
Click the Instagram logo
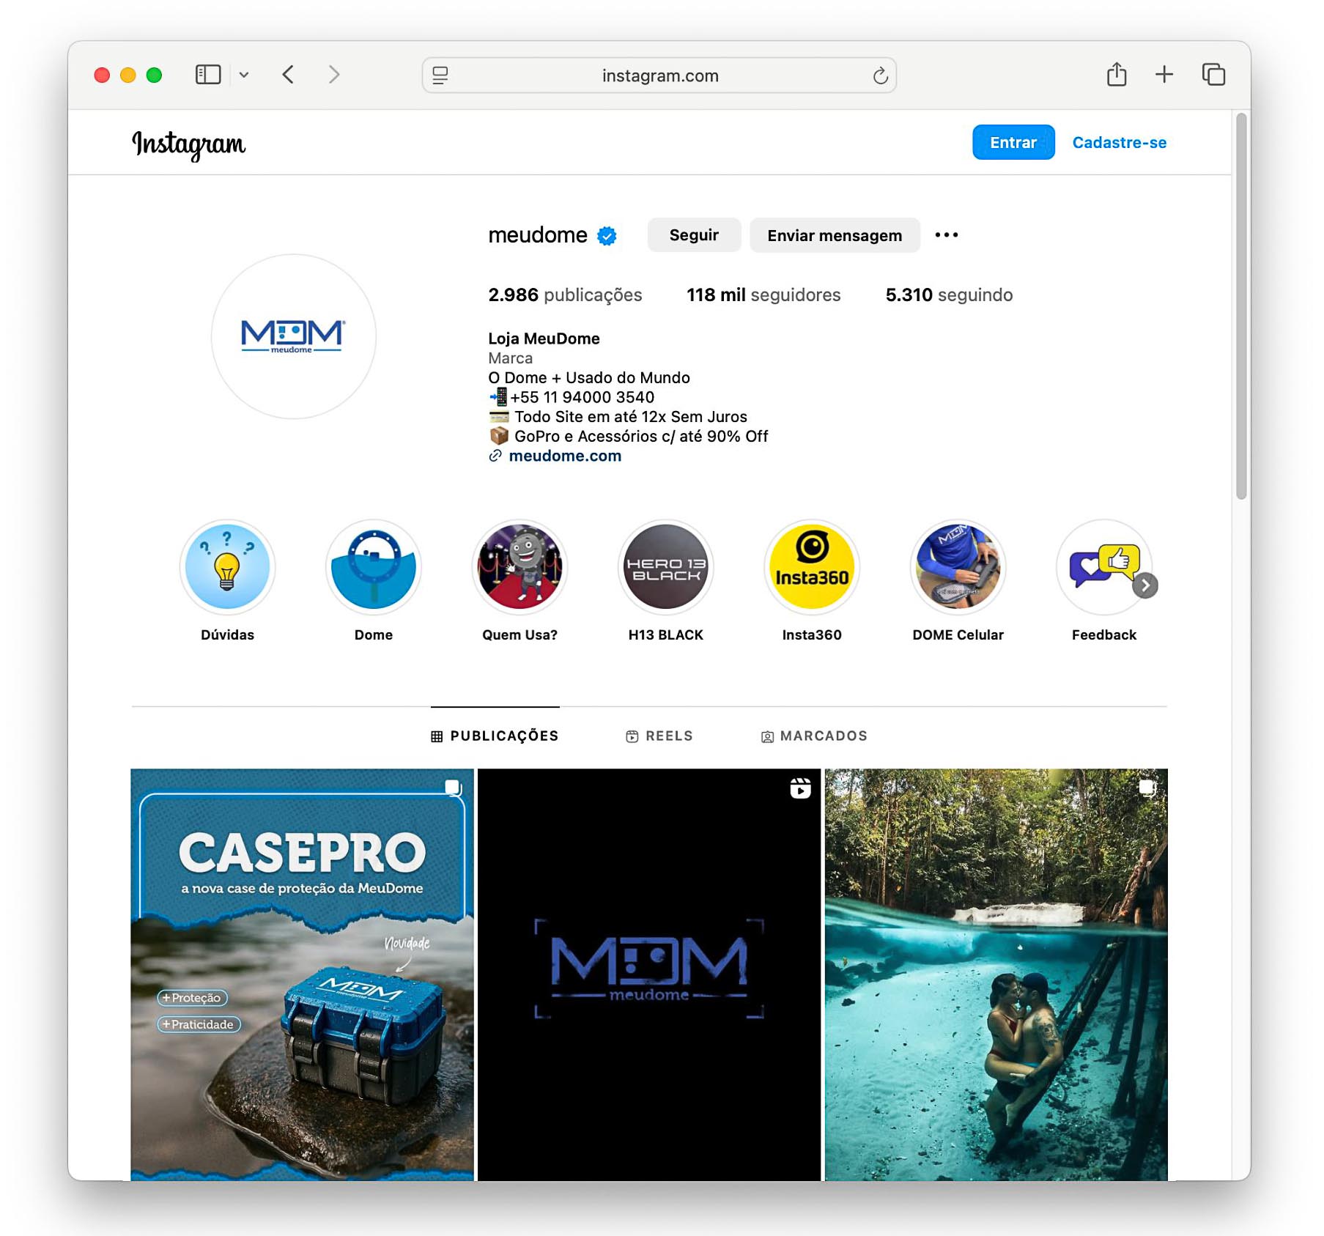[189, 144]
